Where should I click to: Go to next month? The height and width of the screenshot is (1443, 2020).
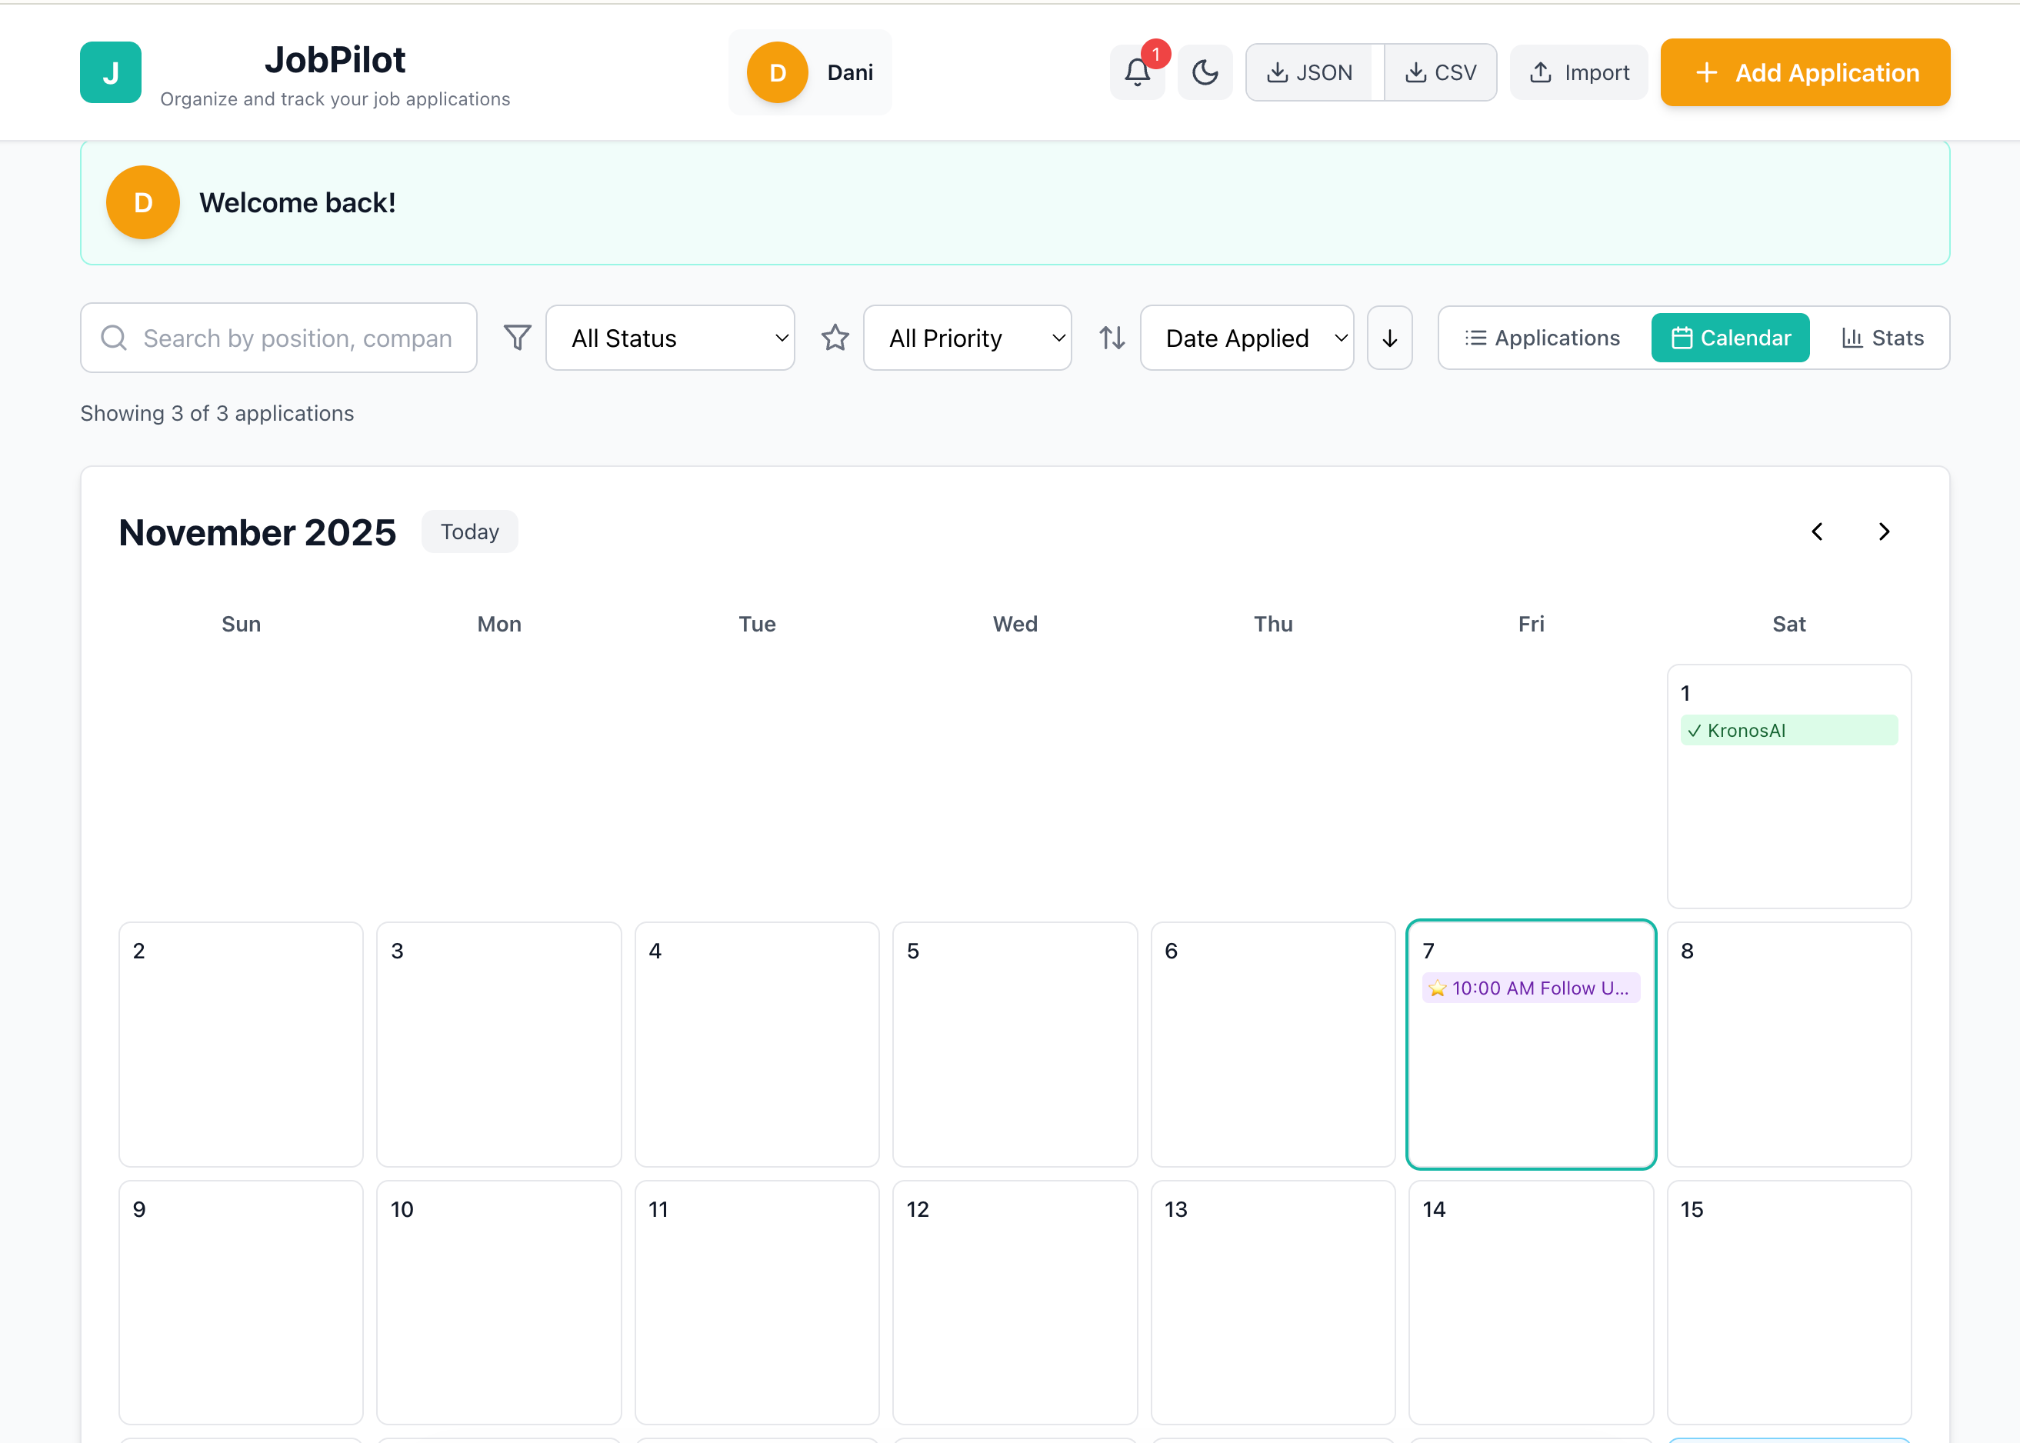pos(1884,532)
